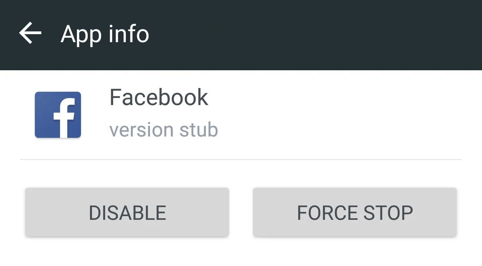The image size is (482, 266).
Task: Go back using the left arrow icon
Action: click(30, 33)
